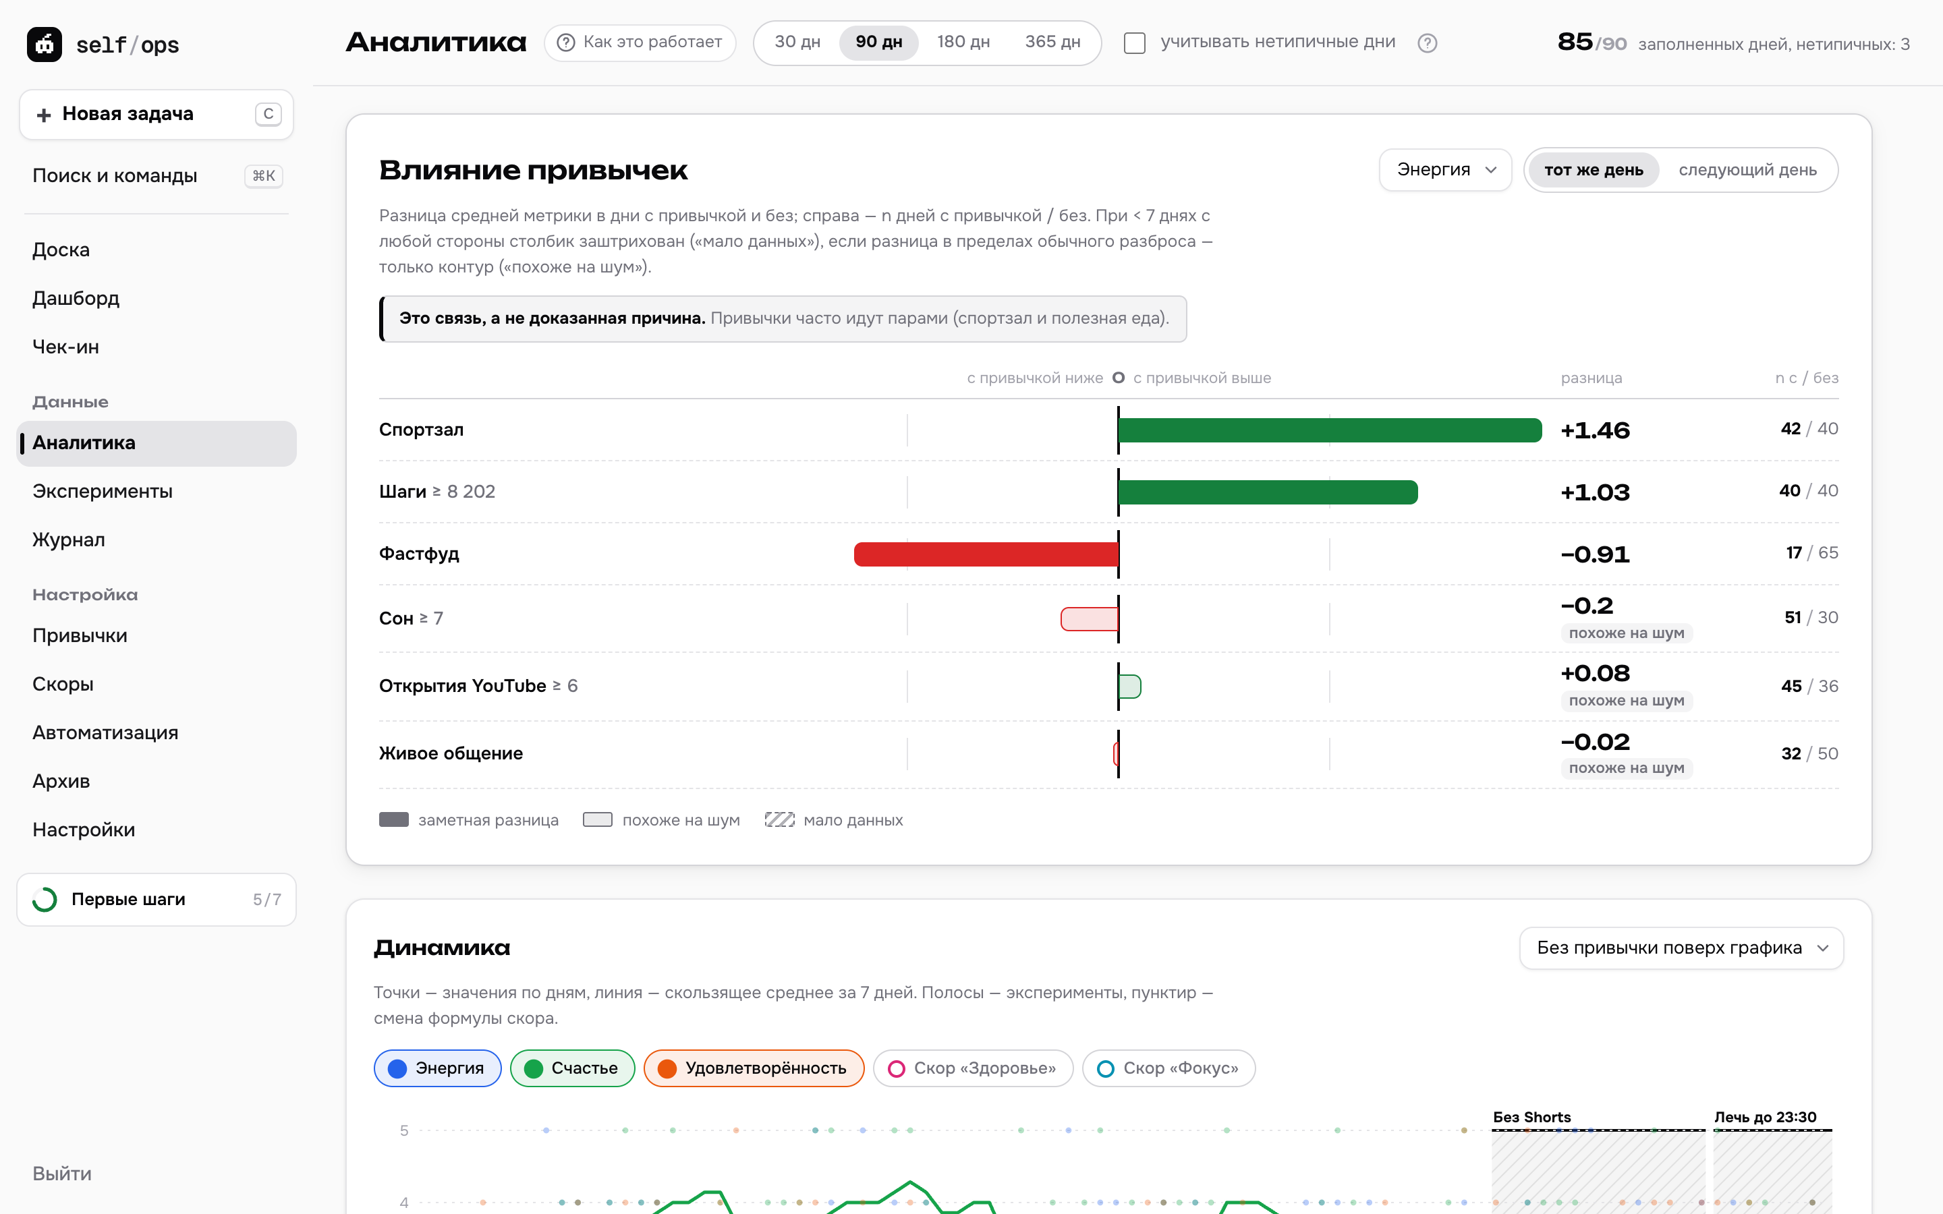Click the Лечь до 23:30 experiment marker

point(1765,1117)
